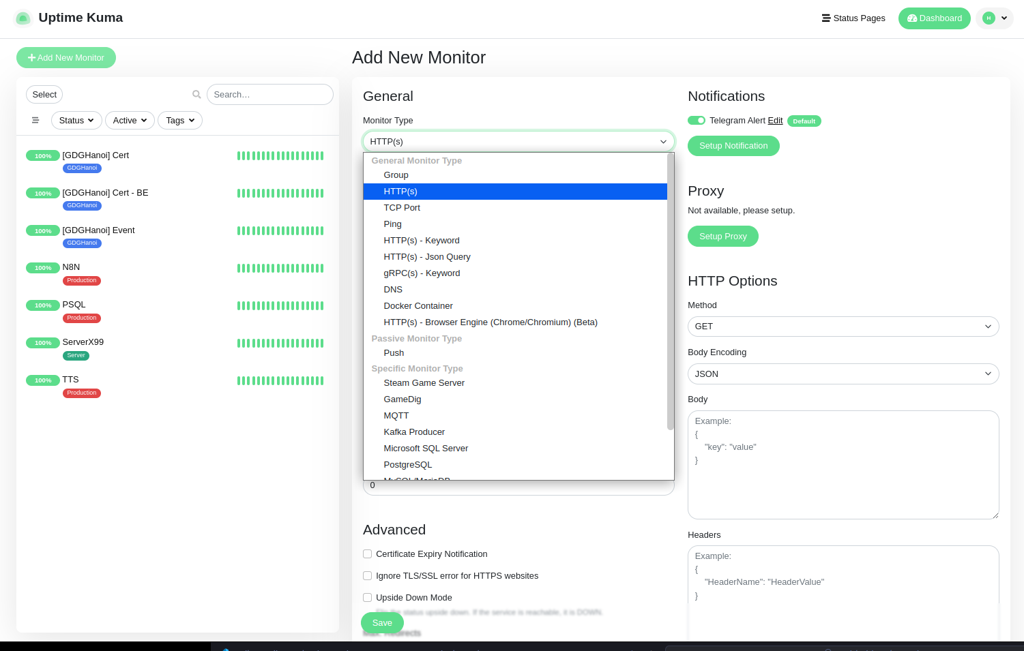Click the GDGHanoi tag under [GDGHanoi] Event
The height and width of the screenshot is (651, 1024).
pyautogui.click(x=82, y=243)
